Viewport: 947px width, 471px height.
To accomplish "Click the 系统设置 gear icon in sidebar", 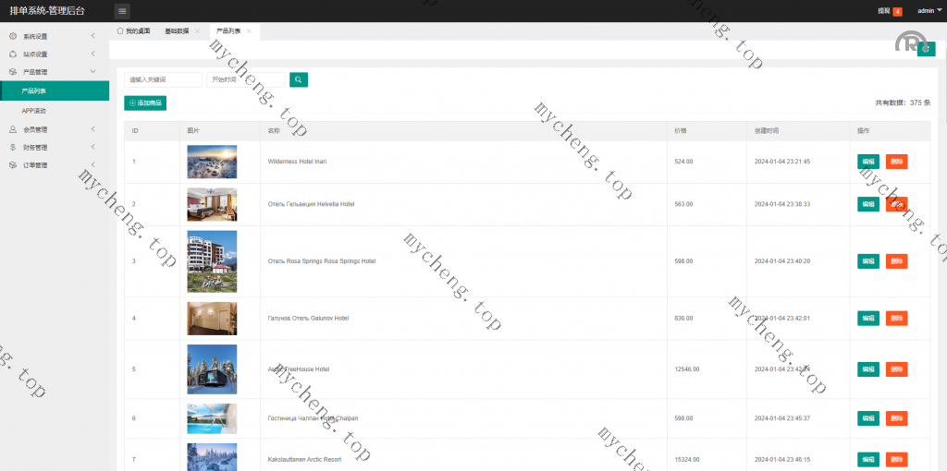I will coord(13,36).
